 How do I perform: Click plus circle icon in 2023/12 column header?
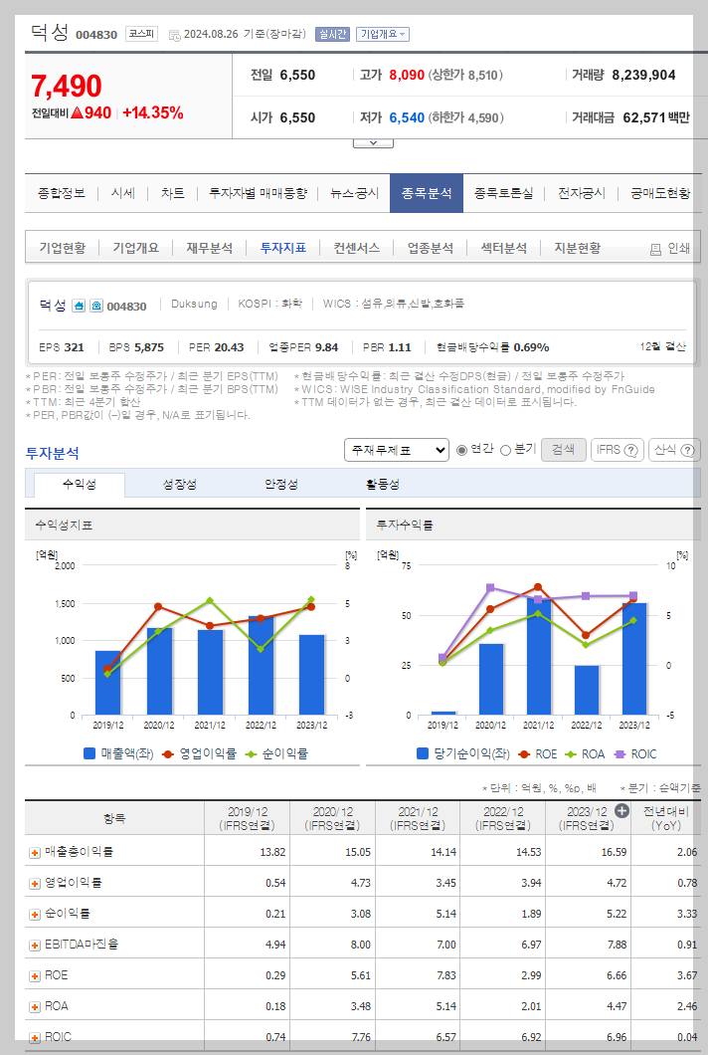pyautogui.click(x=621, y=811)
